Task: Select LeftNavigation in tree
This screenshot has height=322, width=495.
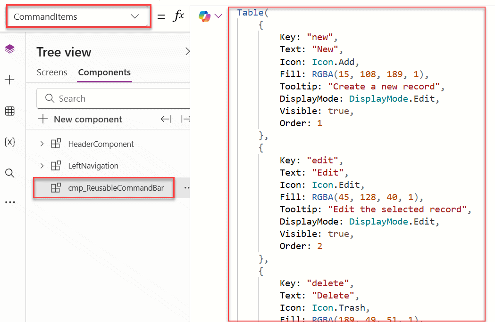Action: (x=93, y=166)
